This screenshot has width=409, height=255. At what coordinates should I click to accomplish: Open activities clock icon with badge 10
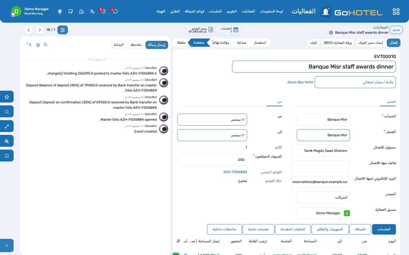(103, 11)
